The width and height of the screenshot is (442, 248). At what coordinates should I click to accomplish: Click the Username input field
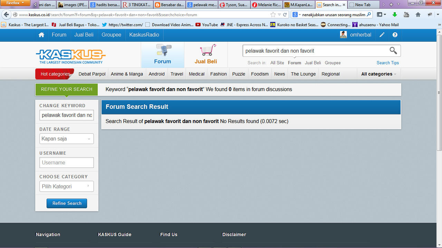pyautogui.click(x=67, y=163)
